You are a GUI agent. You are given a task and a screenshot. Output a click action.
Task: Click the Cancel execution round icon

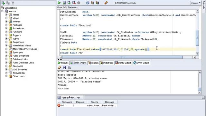coord(79,3)
